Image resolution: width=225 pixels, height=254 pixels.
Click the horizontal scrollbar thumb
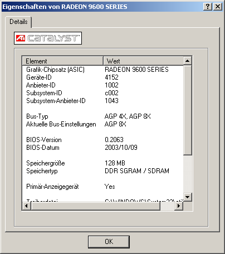pos(95,206)
